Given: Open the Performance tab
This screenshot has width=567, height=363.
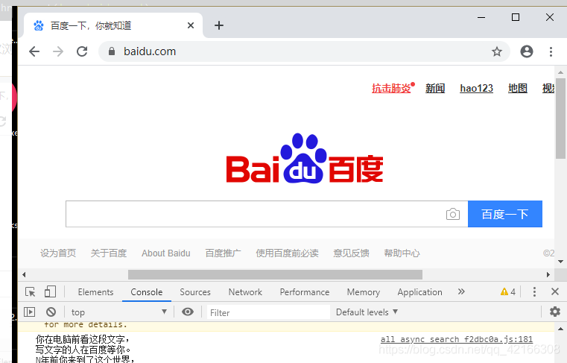Looking at the screenshot, I should coord(305,292).
